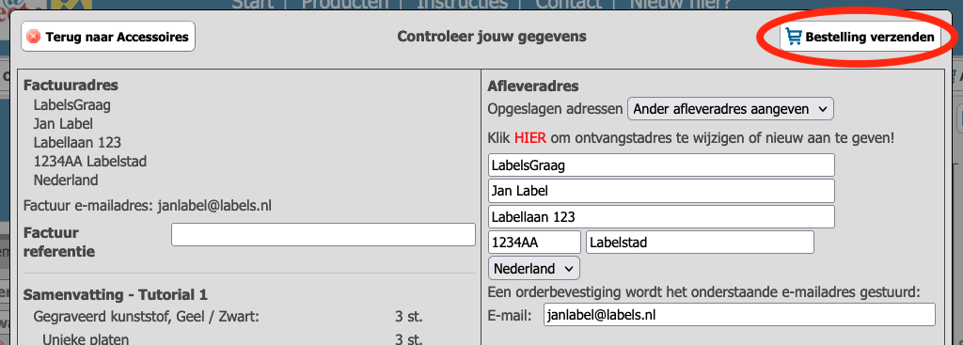The height and width of the screenshot is (345, 963).
Task: Expand the Nederland country dropdown
Action: pos(534,268)
